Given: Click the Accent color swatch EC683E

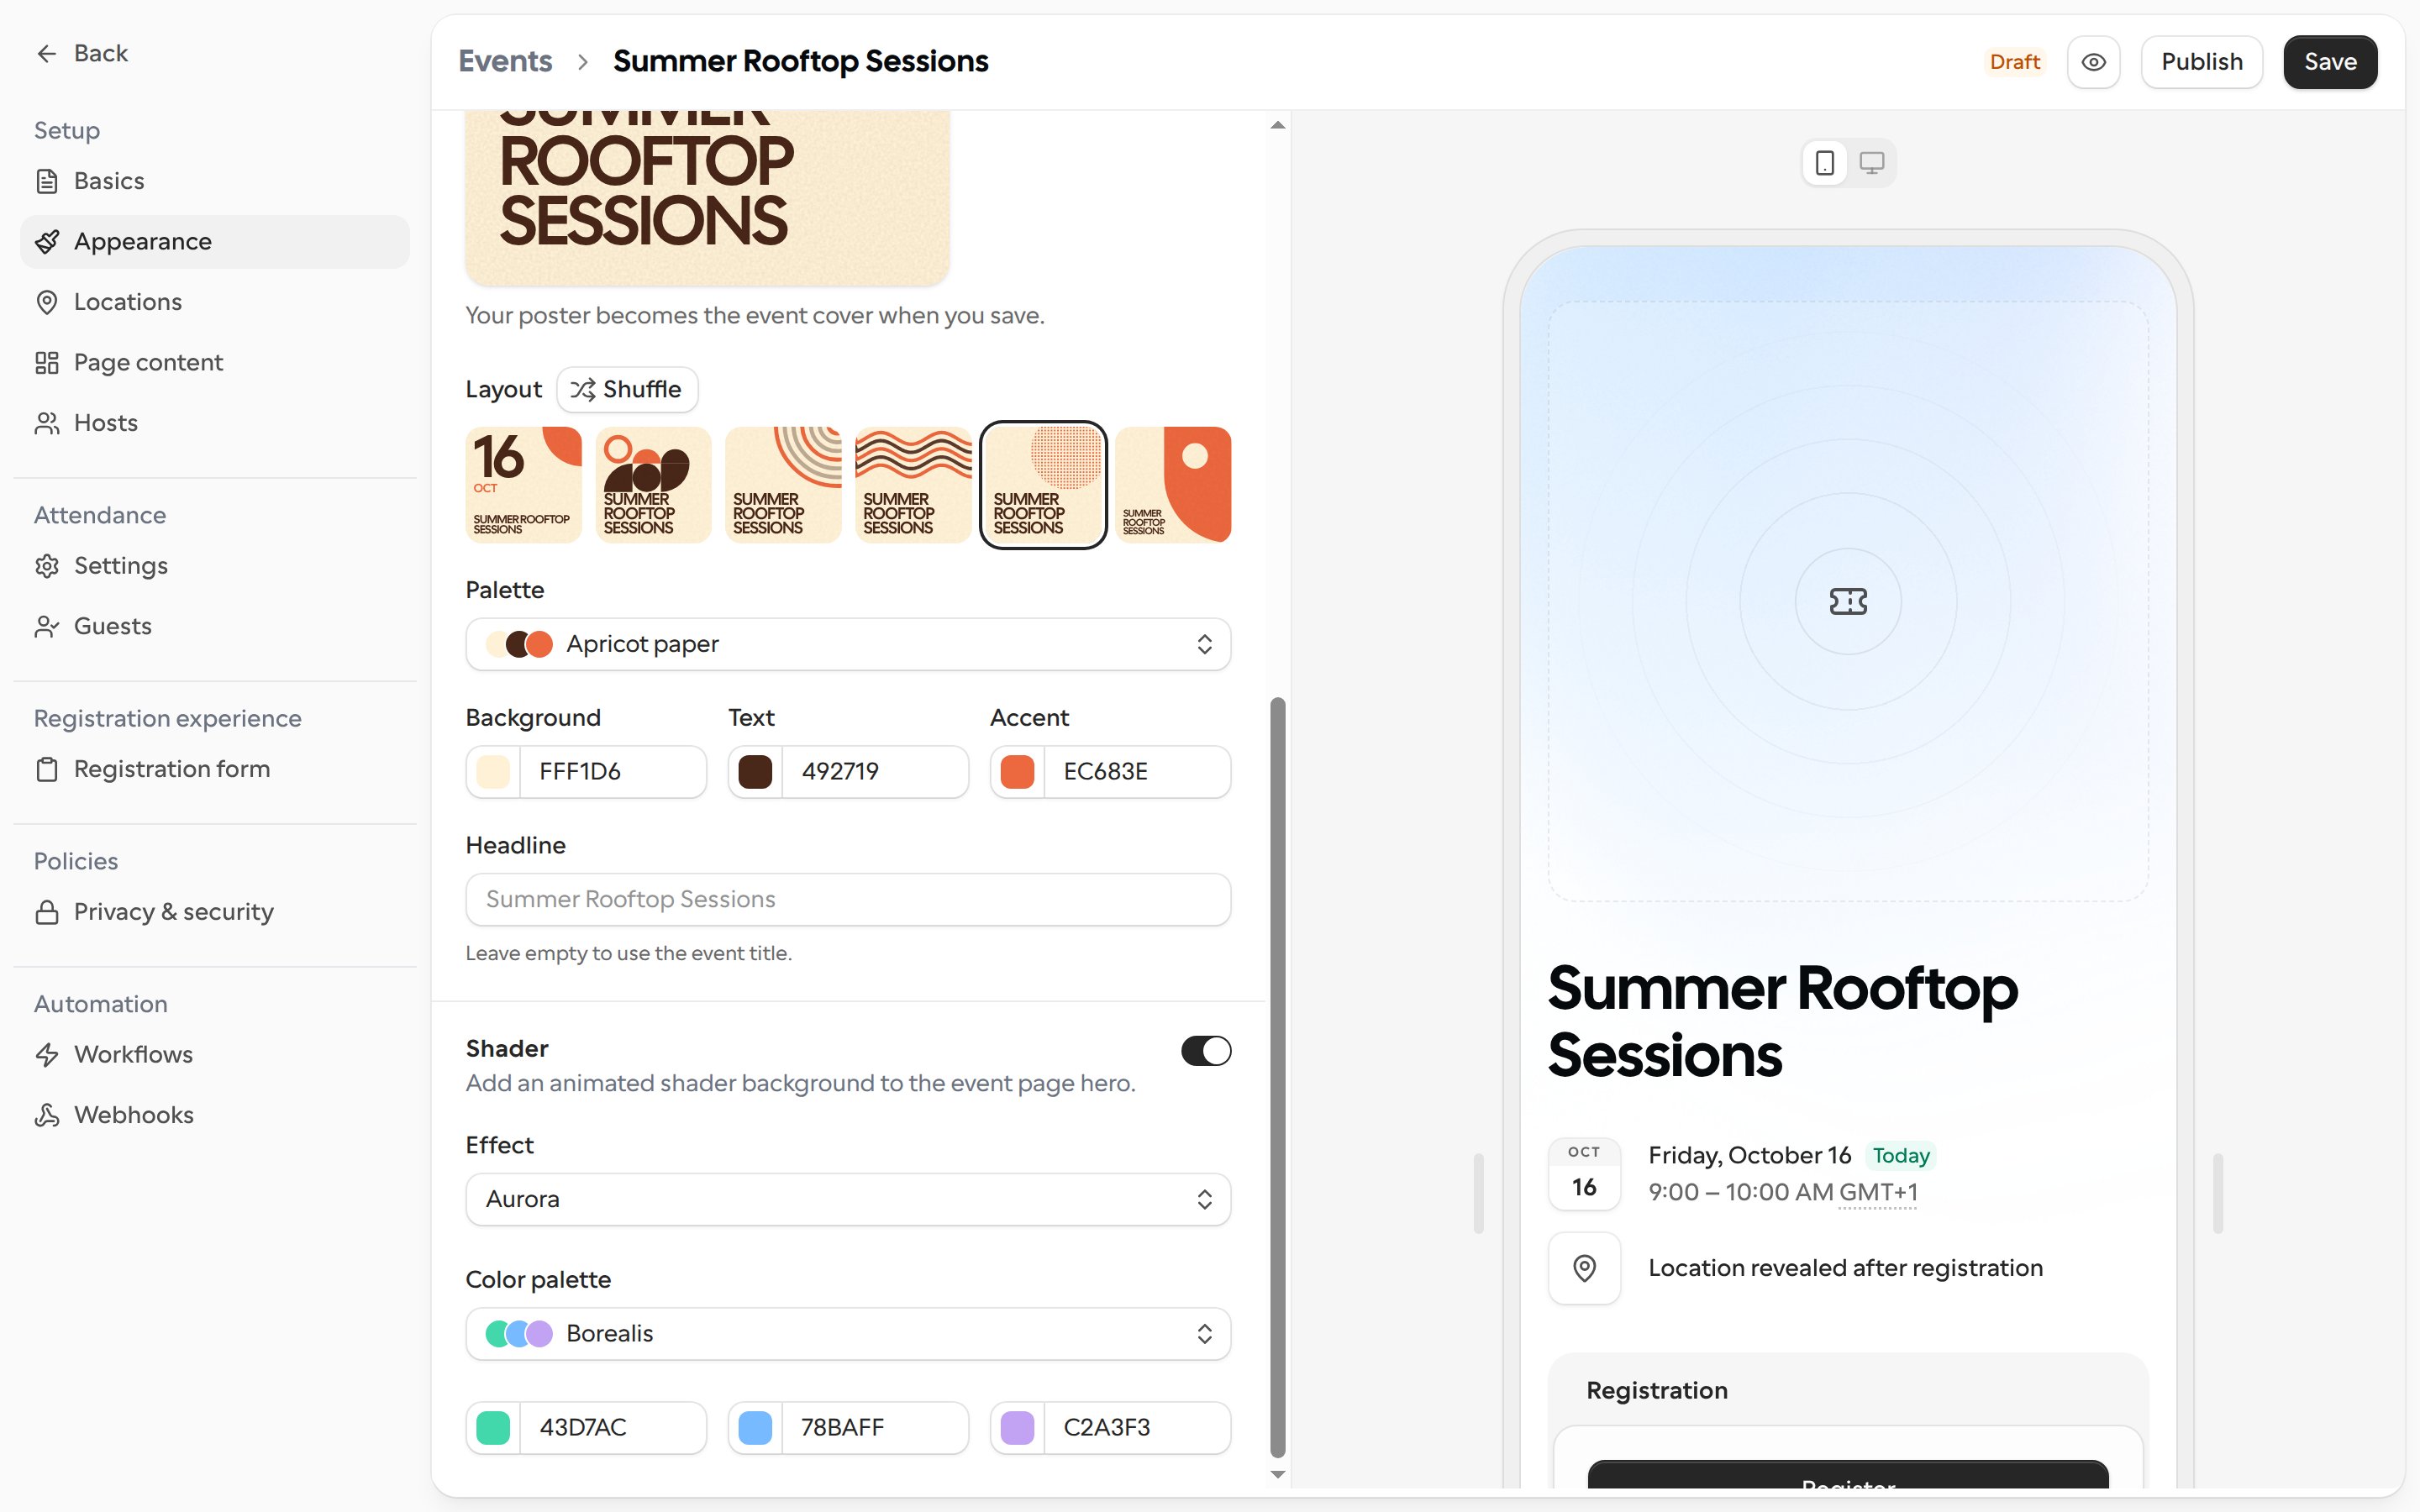Looking at the screenshot, I should coord(1017,772).
